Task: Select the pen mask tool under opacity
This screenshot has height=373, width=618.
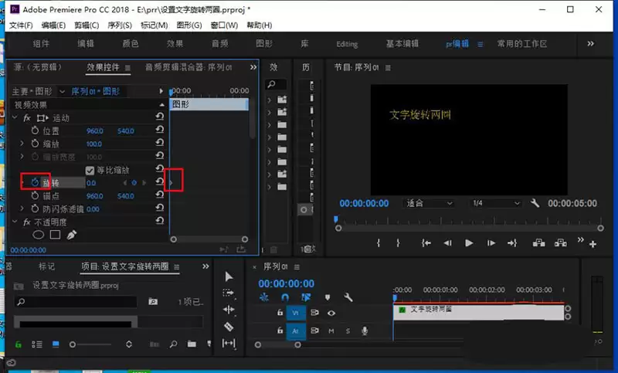Action: point(72,235)
